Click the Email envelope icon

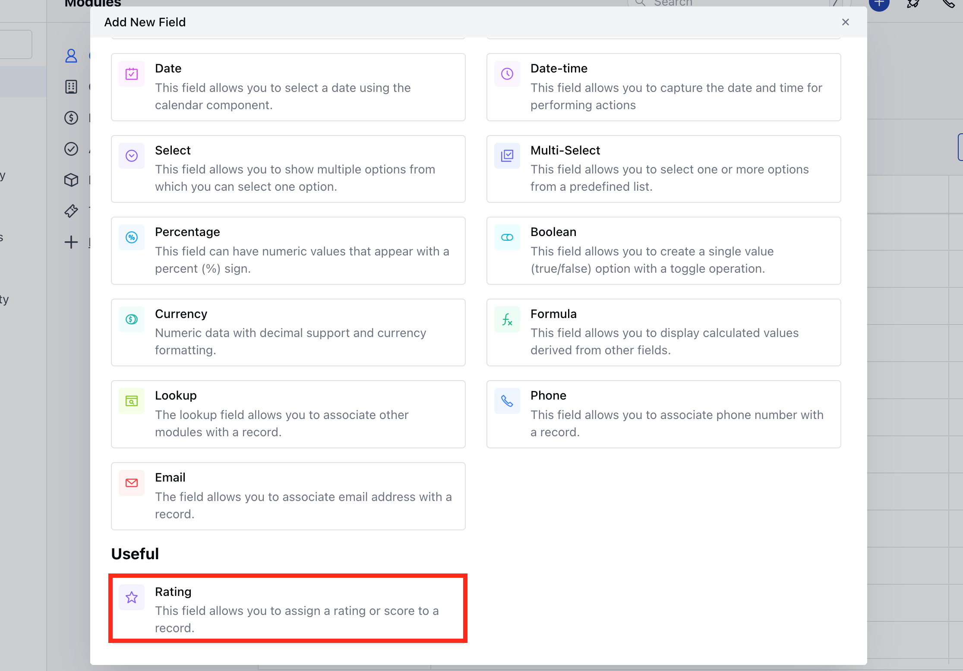click(x=132, y=483)
